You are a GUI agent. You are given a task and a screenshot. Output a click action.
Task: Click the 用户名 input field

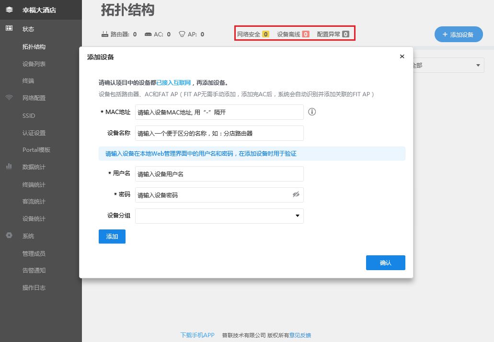(x=219, y=174)
